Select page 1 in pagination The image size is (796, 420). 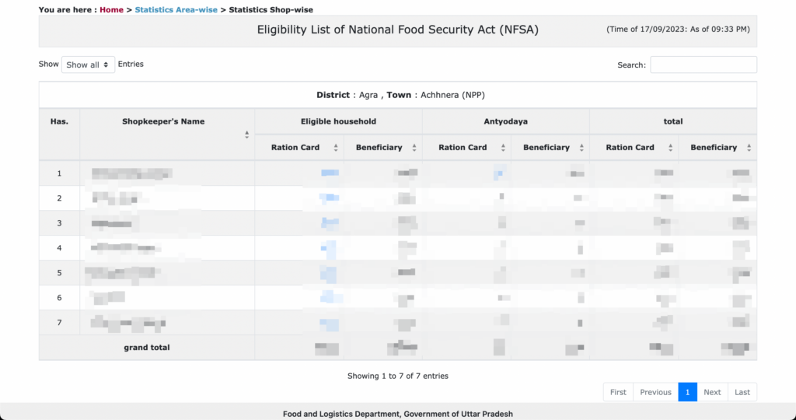tap(687, 392)
